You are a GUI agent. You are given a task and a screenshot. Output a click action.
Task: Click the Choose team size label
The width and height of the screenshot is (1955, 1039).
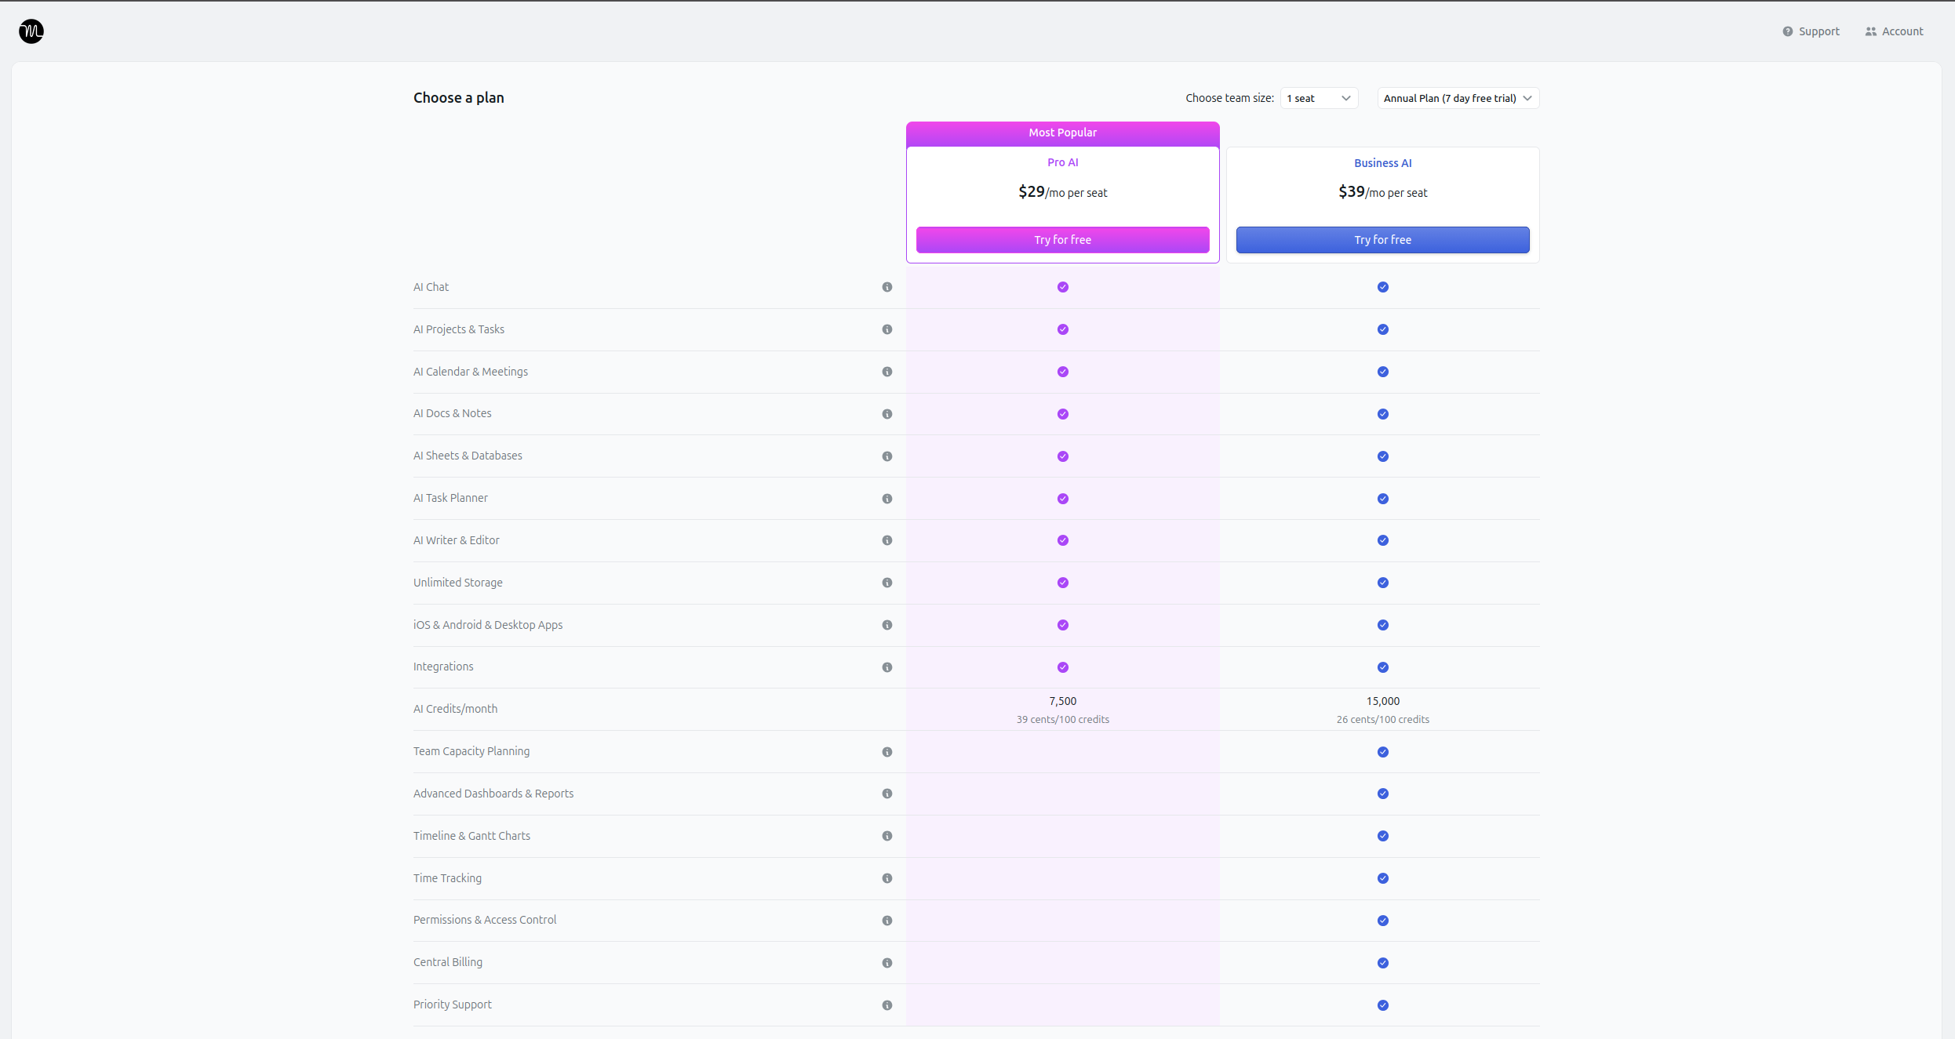(1229, 98)
